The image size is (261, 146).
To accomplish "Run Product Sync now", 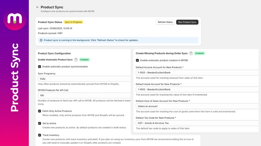I will pos(187,22).
